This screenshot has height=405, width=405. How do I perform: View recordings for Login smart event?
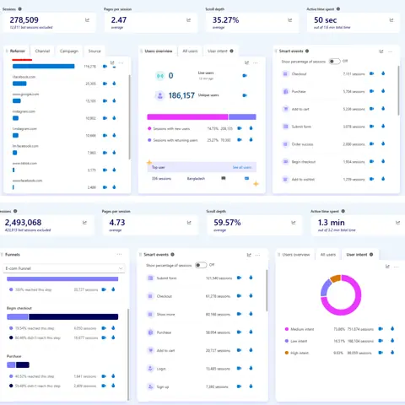239,369
